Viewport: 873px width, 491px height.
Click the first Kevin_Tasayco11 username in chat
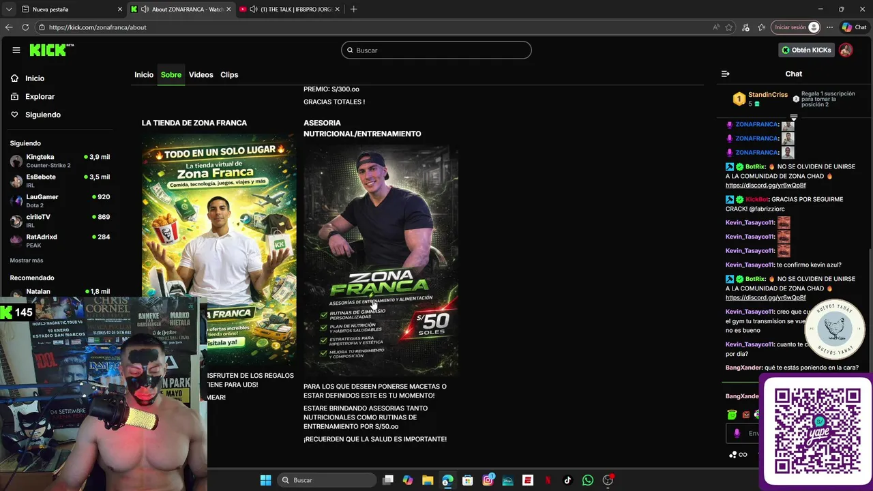[750, 222]
